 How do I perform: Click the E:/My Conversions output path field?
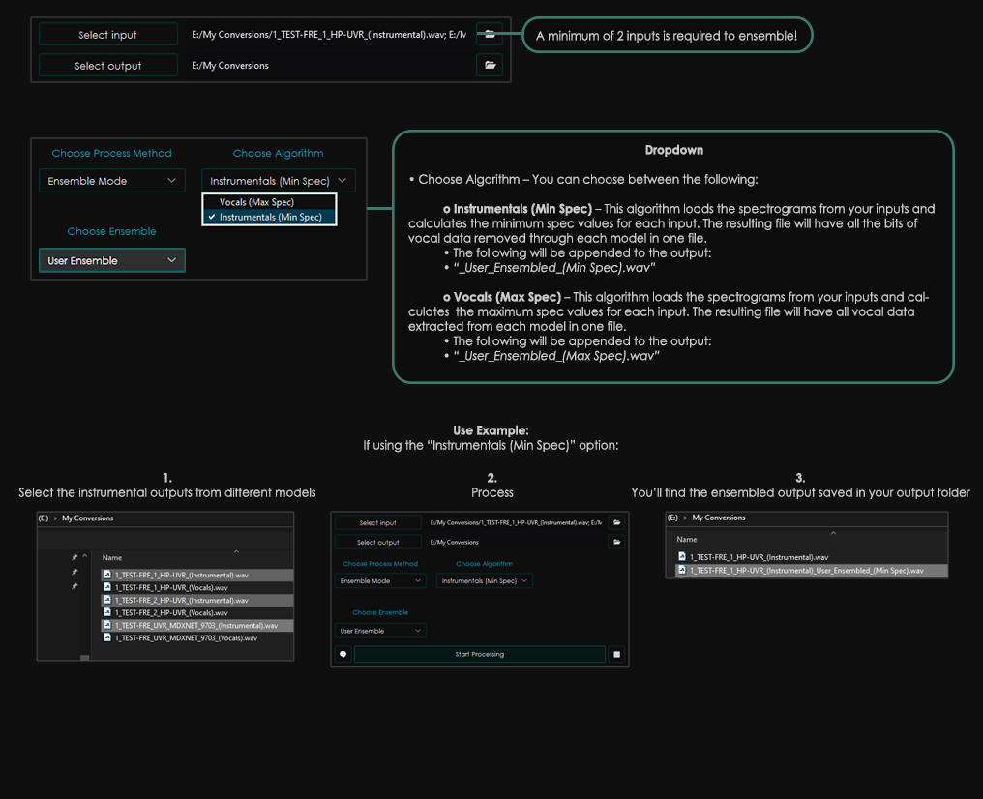(x=329, y=66)
